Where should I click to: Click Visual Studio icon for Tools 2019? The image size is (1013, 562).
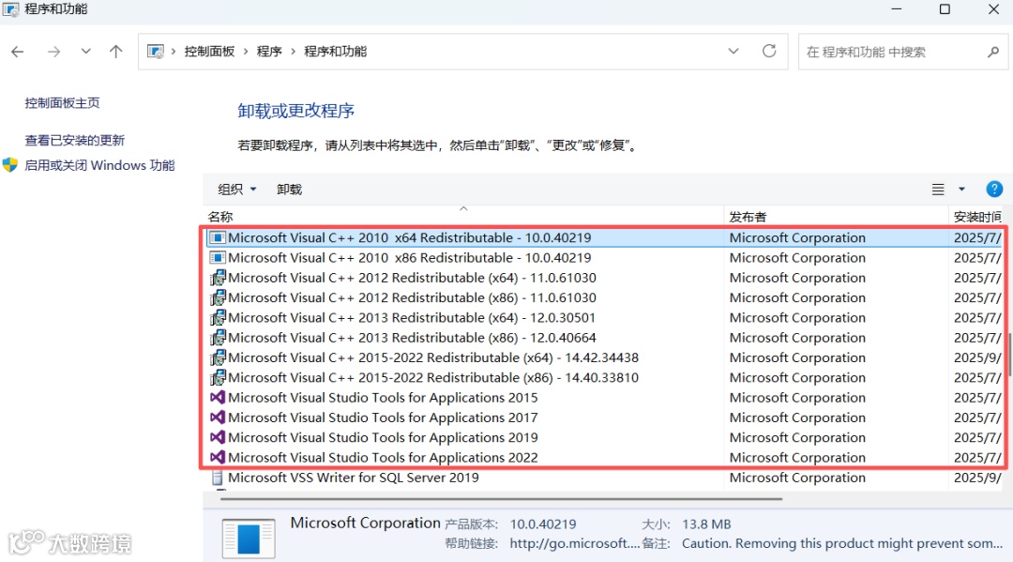pyautogui.click(x=218, y=438)
